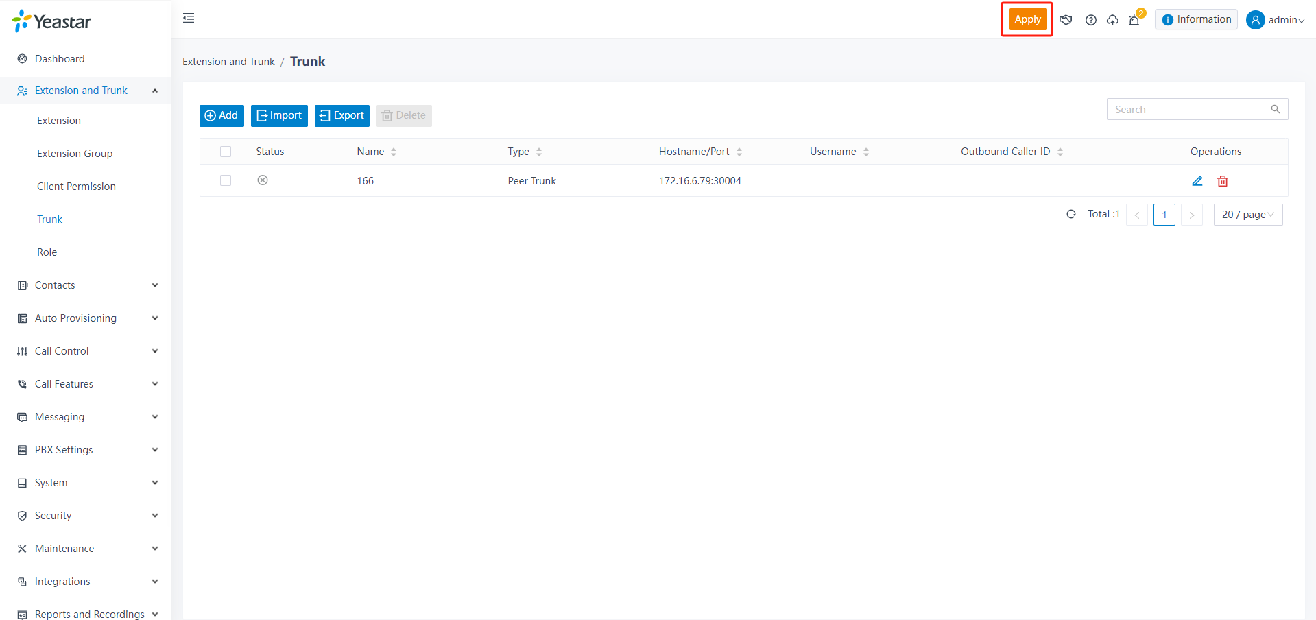Click the admin user avatar icon
This screenshot has width=1316, height=620.
pyautogui.click(x=1256, y=20)
